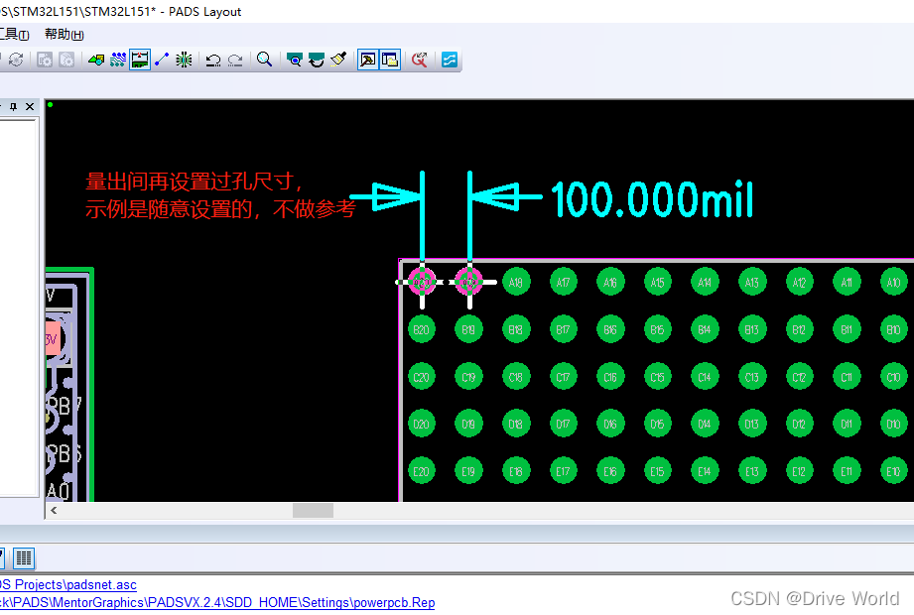Select pad D20
This screenshot has height=615, width=914.
422,424
